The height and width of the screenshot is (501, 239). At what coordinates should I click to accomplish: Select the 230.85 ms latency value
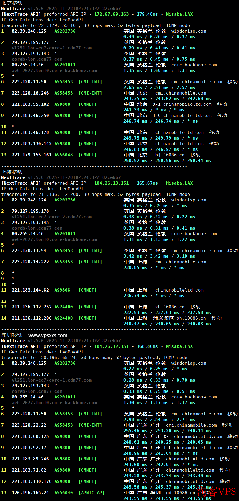[135, 268]
